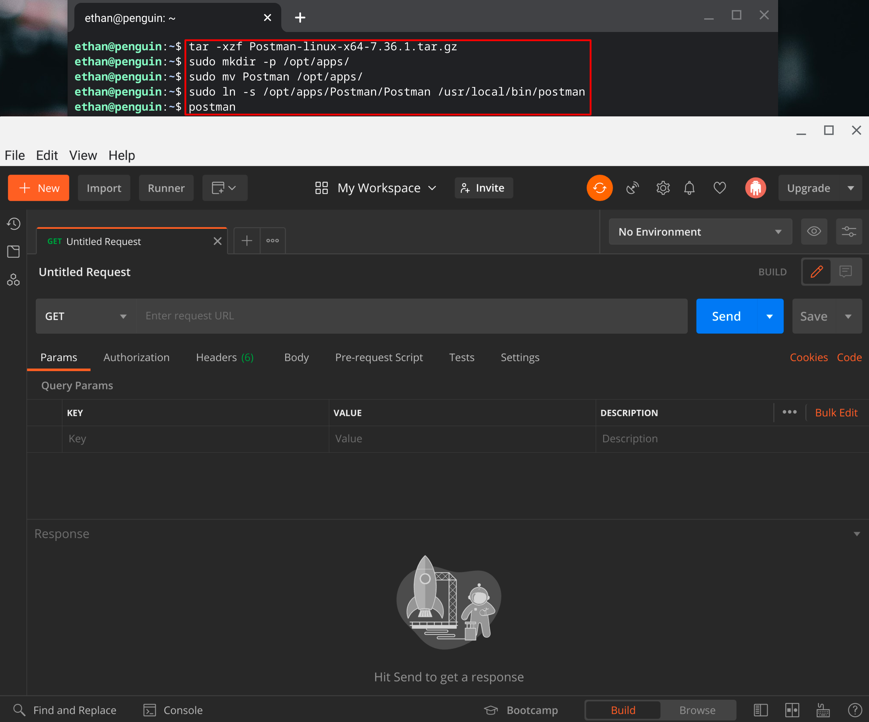Switch to Build mode
Screen dimensions: 869x722
click(623, 710)
